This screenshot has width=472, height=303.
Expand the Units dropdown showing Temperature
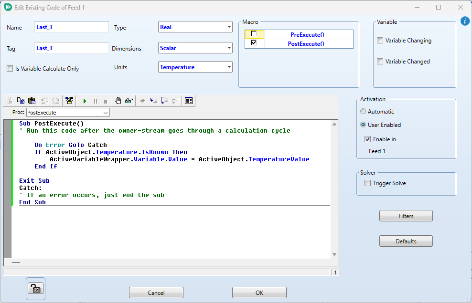point(229,67)
